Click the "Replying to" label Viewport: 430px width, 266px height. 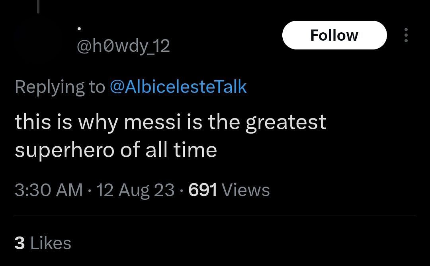coord(60,87)
